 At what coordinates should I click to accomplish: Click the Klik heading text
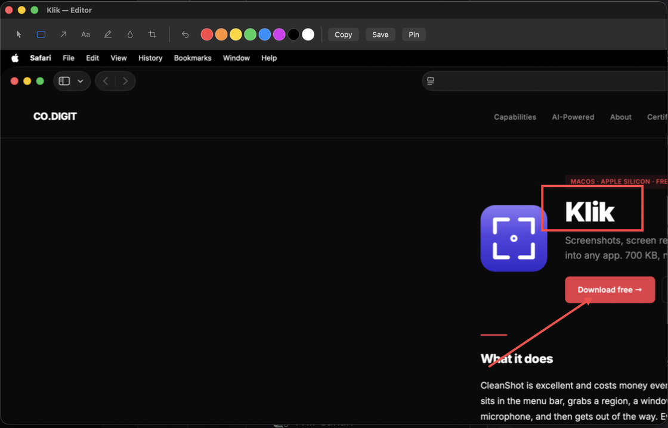click(590, 212)
